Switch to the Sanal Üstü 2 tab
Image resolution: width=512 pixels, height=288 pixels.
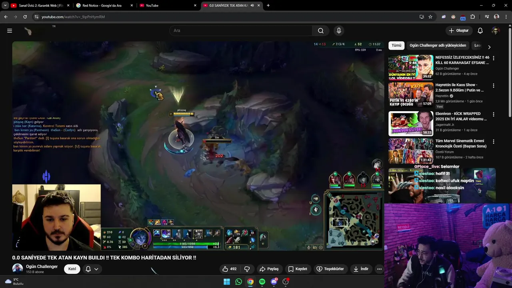point(40,6)
